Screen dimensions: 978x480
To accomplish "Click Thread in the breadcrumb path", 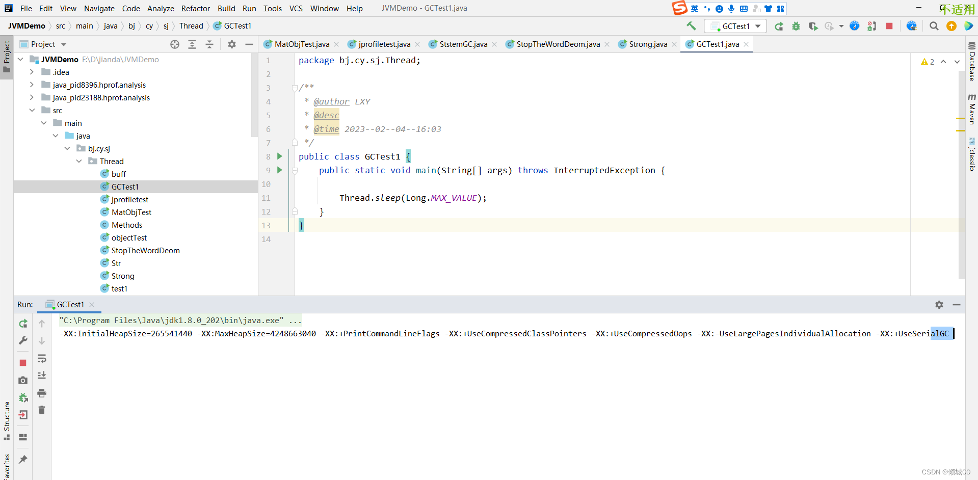I will pyautogui.click(x=191, y=26).
